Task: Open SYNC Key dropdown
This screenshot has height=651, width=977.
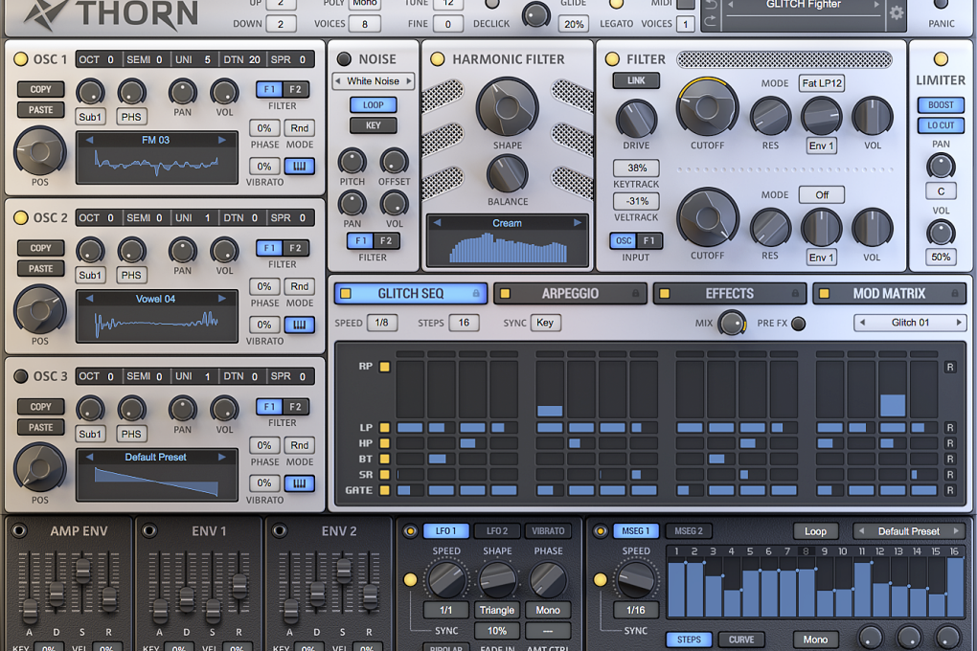Action: click(545, 323)
